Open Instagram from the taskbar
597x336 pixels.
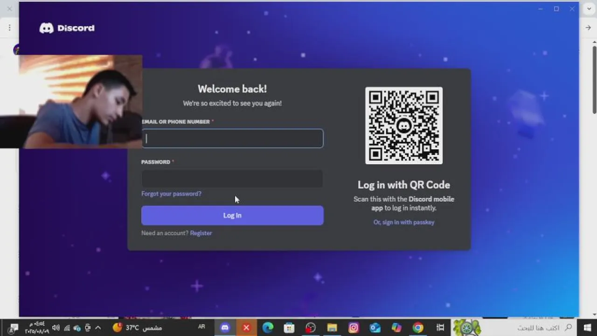pos(354,328)
